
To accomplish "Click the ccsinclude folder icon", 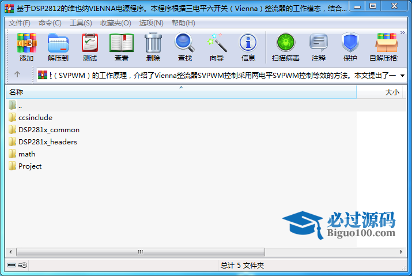I will (12, 117).
